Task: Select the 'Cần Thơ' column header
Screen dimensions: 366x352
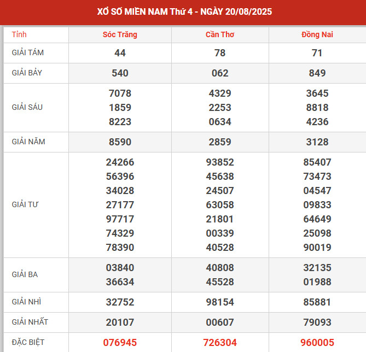Action: click(x=220, y=34)
